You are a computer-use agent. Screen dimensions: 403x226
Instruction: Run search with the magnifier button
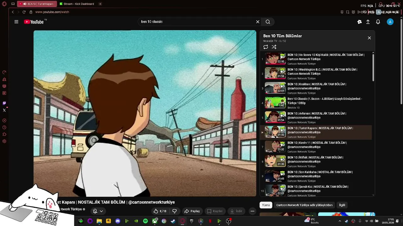point(268,22)
